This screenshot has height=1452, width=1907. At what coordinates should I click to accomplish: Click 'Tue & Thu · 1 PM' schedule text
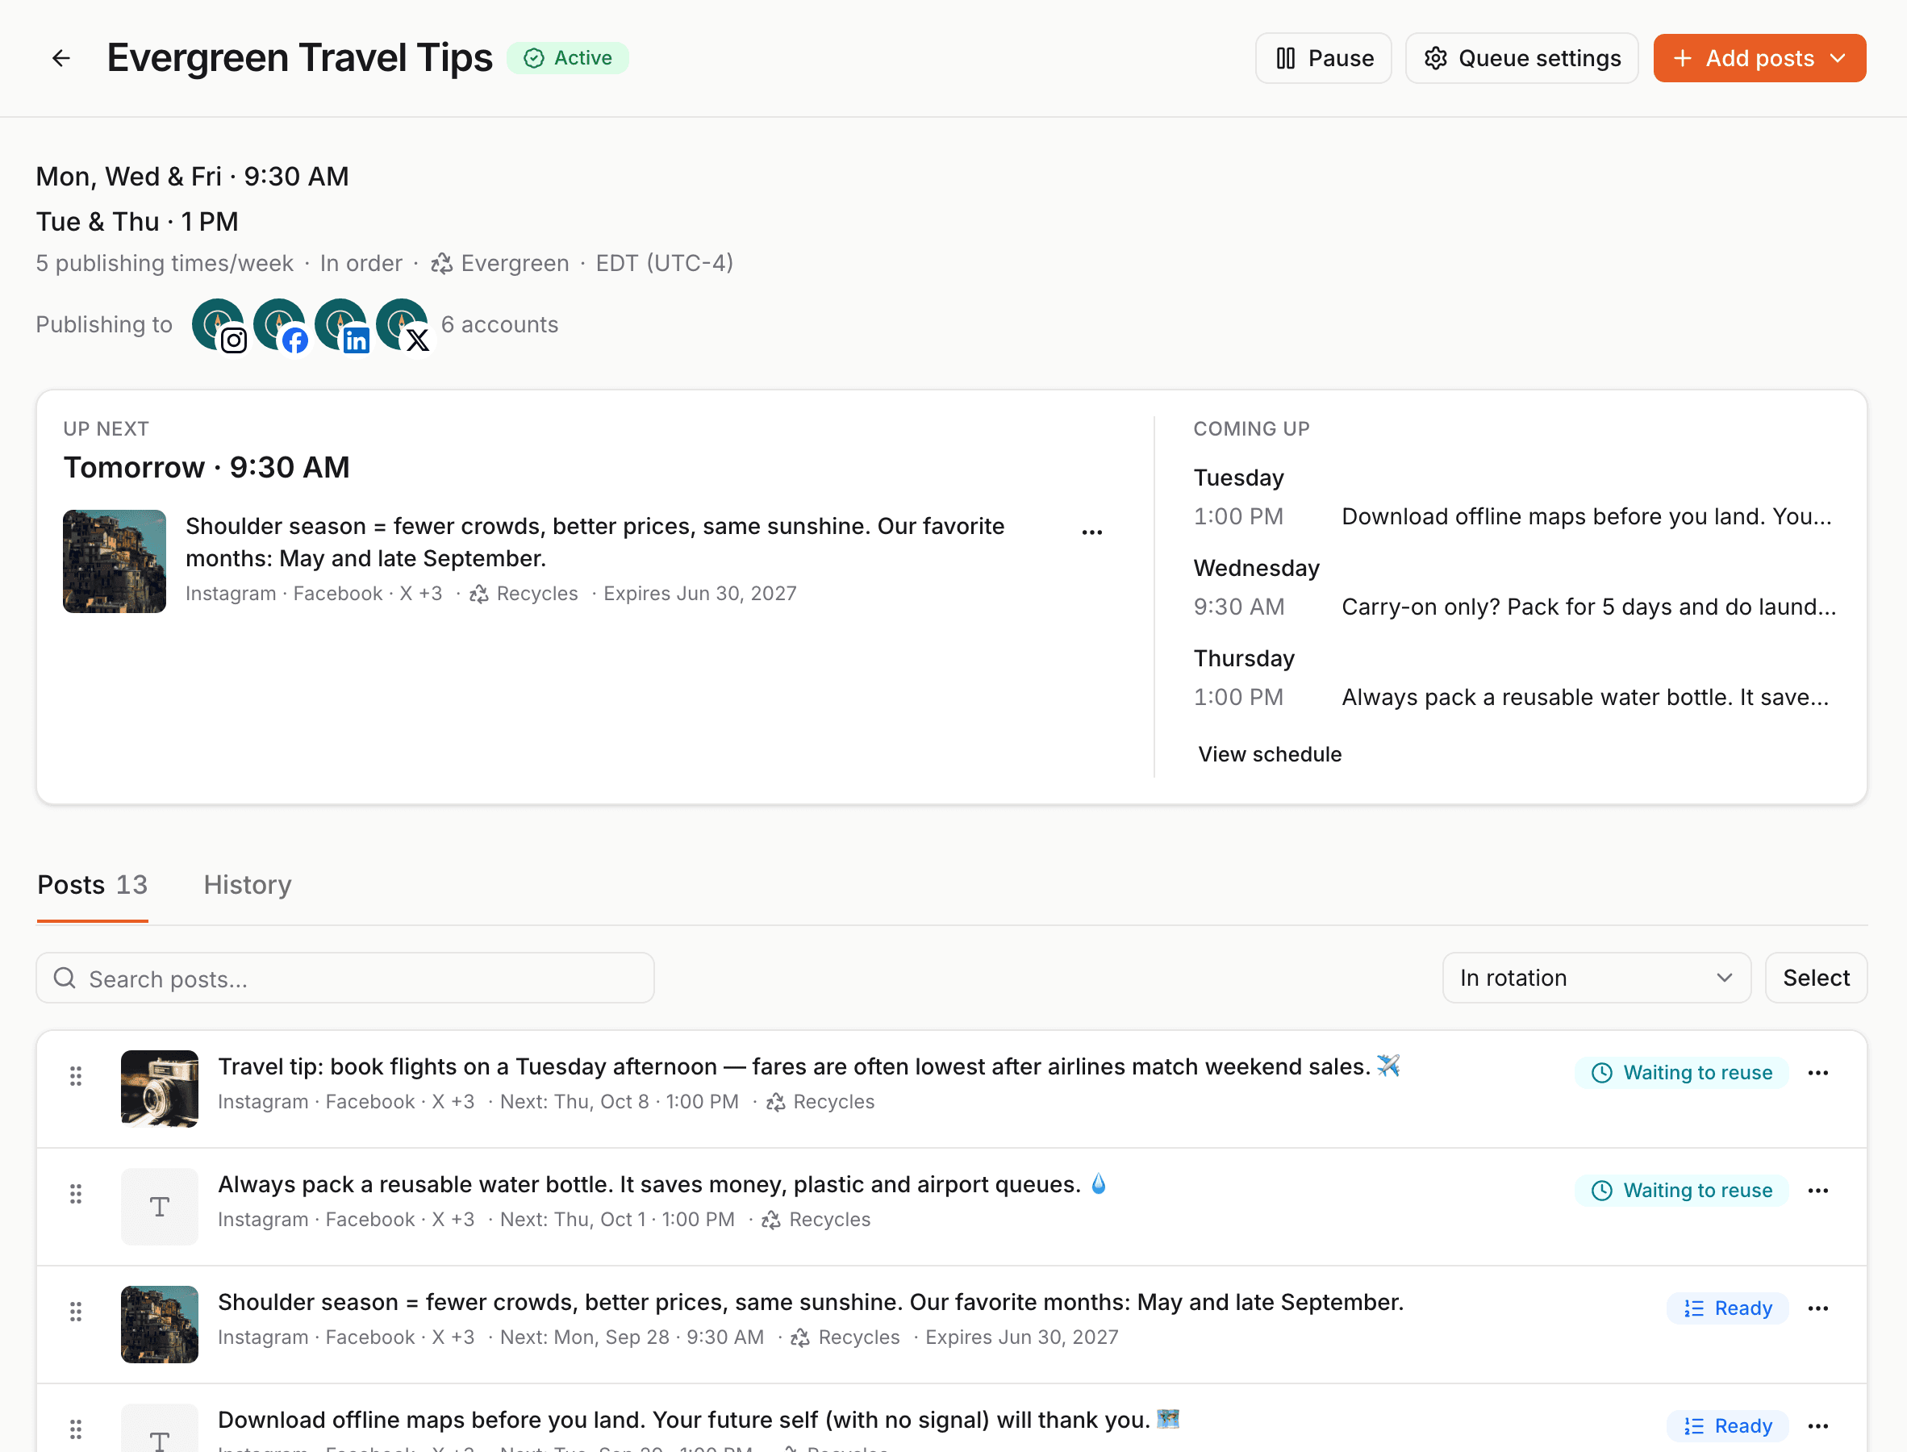(x=136, y=221)
